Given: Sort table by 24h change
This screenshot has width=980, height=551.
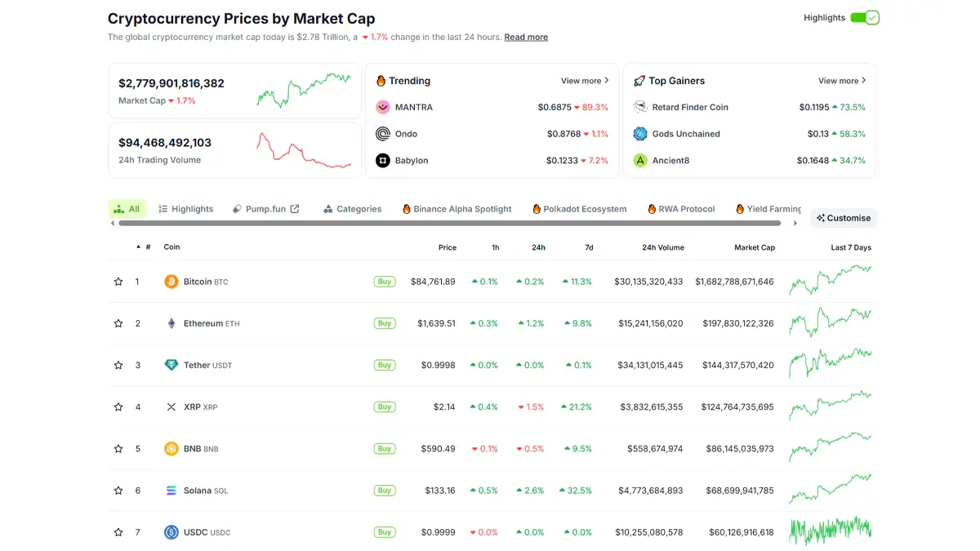Looking at the screenshot, I should pyautogui.click(x=538, y=247).
